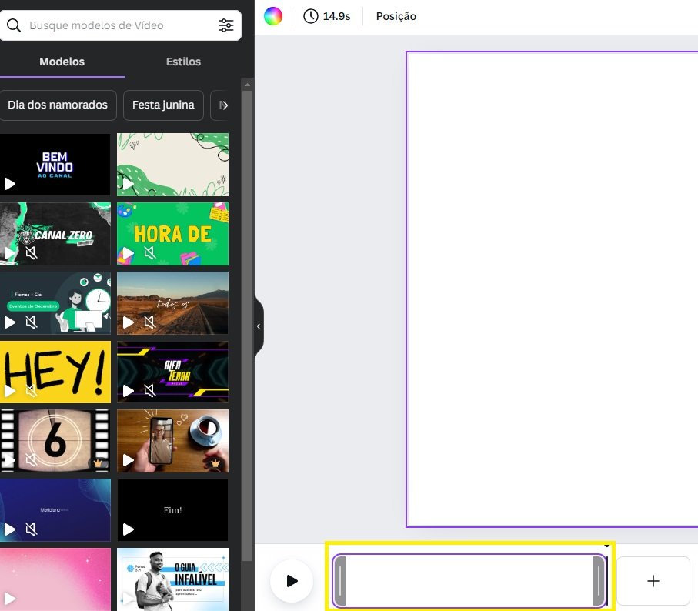Viewport: 698px width, 611px height.
Task: Collapse the templates side panel
Action: point(258,326)
